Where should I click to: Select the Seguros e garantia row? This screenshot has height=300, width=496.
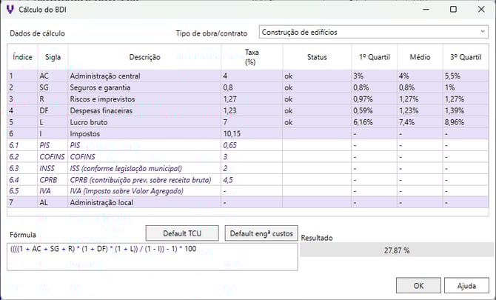[x=144, y=87]
